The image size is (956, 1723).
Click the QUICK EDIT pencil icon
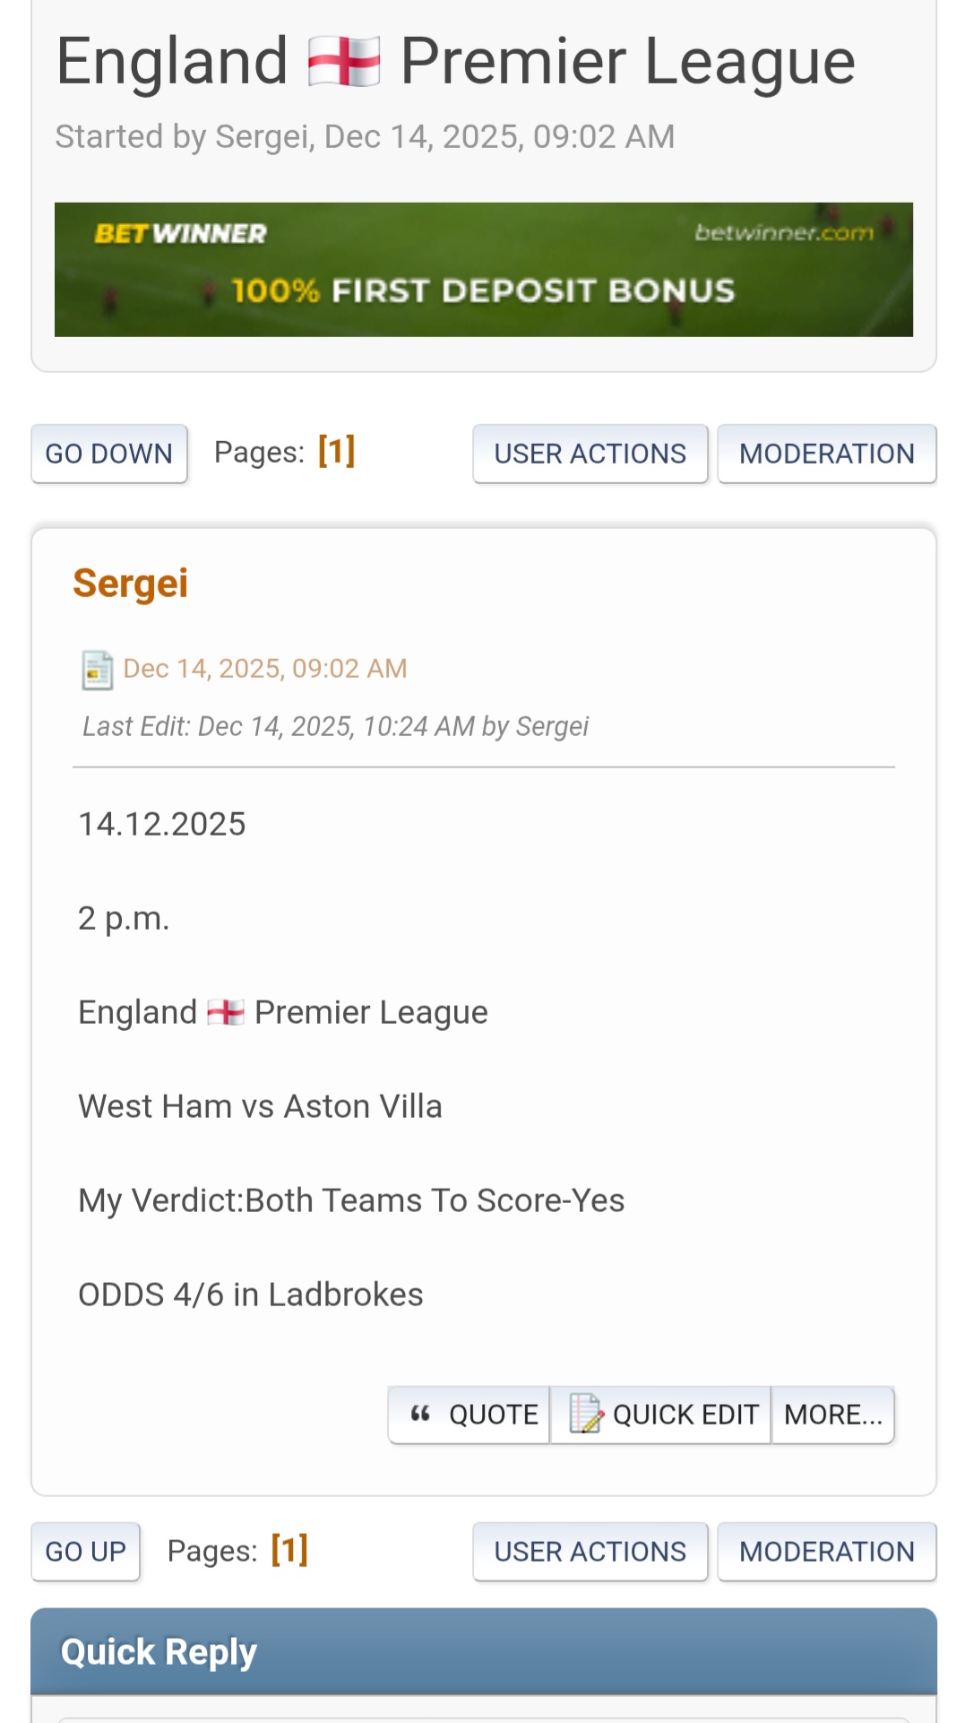pos(586,1414)
